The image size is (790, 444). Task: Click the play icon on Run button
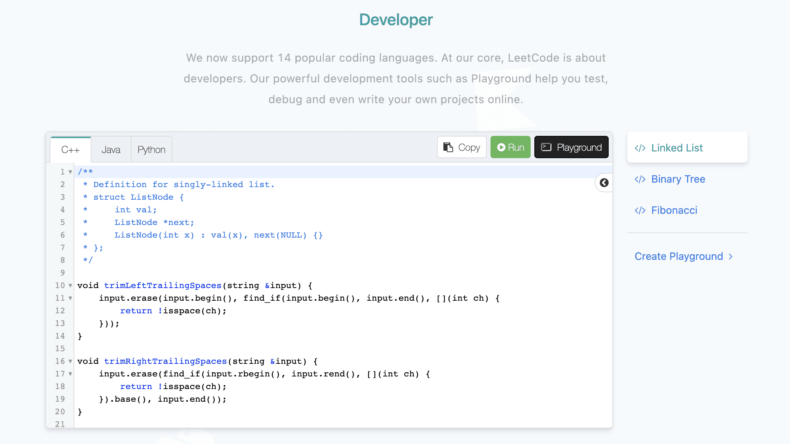(x=501, y=147)
